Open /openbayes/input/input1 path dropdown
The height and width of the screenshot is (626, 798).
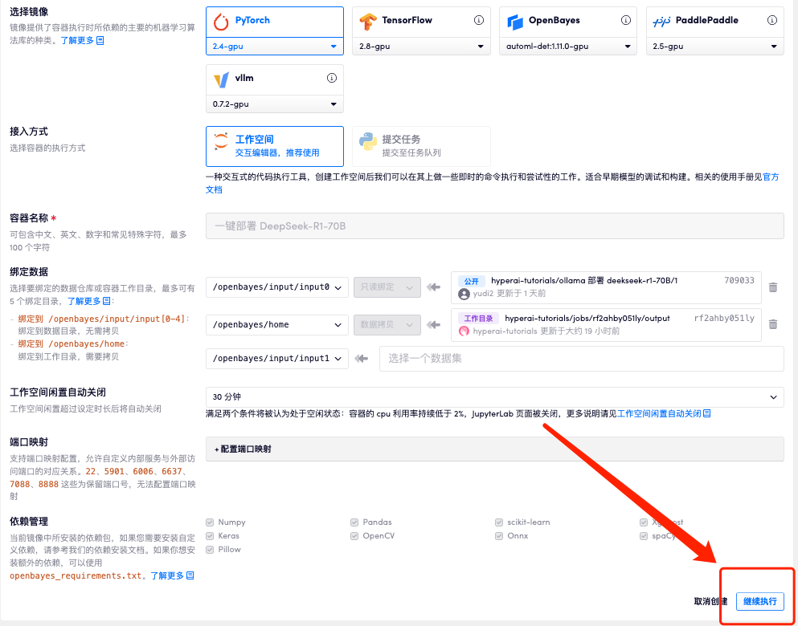coord(277,358)
